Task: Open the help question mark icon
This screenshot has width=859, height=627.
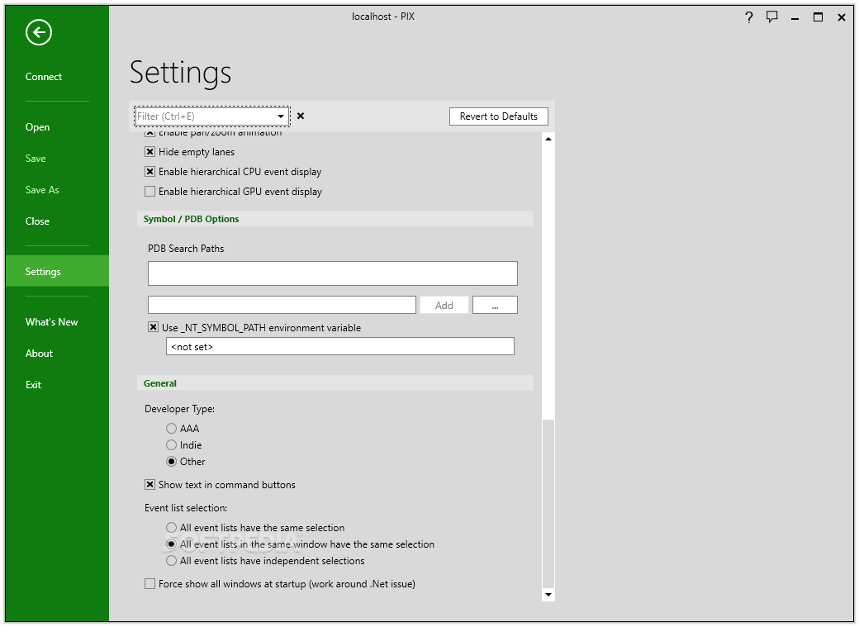Action: pyautogui.click(x=749, y=17)
